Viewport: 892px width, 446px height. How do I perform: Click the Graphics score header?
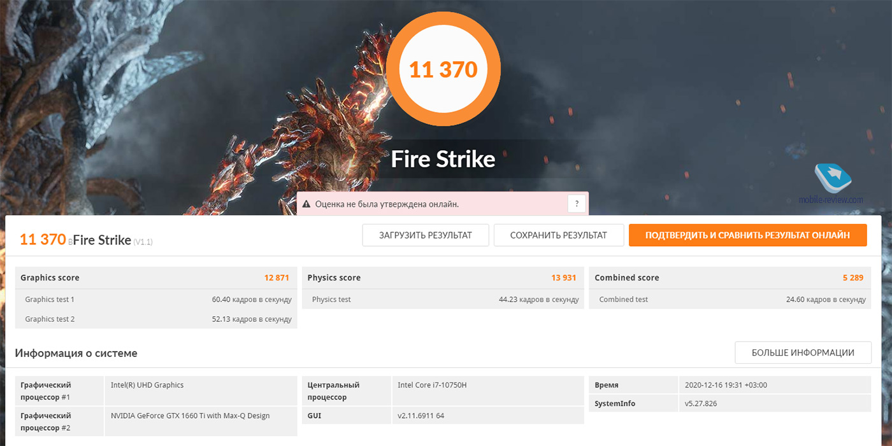(50, 277)
